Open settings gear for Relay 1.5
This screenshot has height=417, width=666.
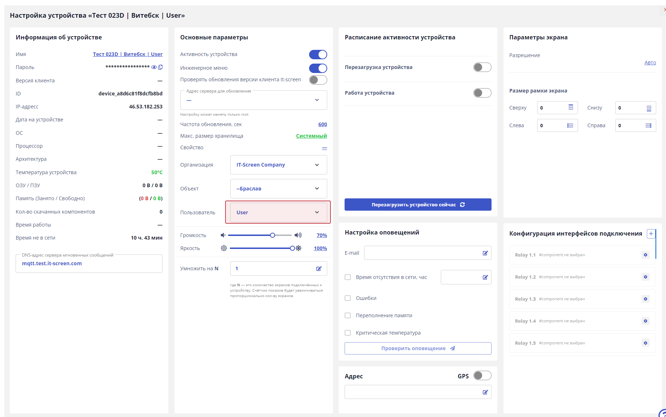click(x=645, y=343)
